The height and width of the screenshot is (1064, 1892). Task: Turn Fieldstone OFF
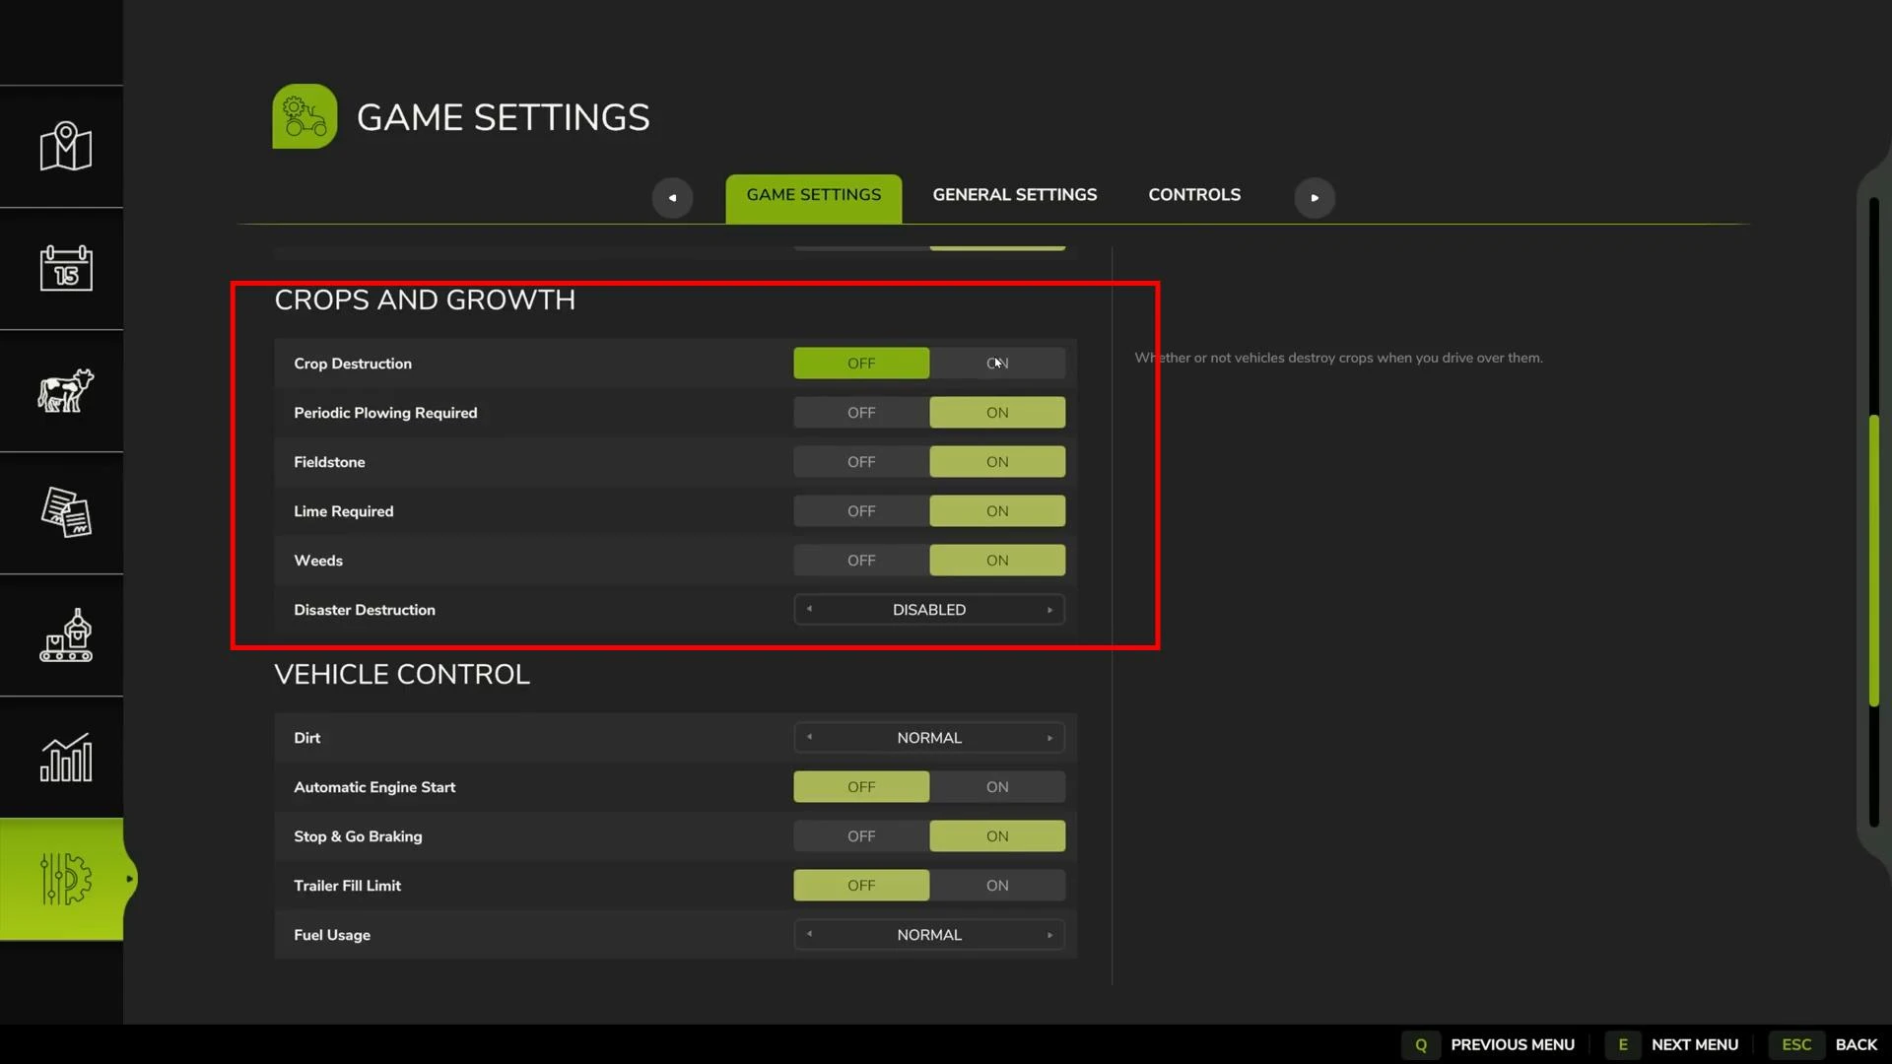click(861, 462)
